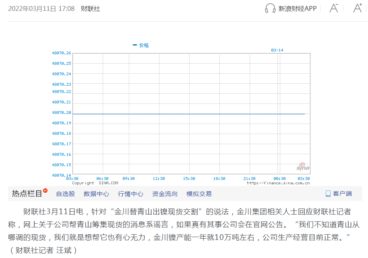Screen dimensions: 368x258
Task: Click the phone icon beside 客户端
Action: click(328, 194)
